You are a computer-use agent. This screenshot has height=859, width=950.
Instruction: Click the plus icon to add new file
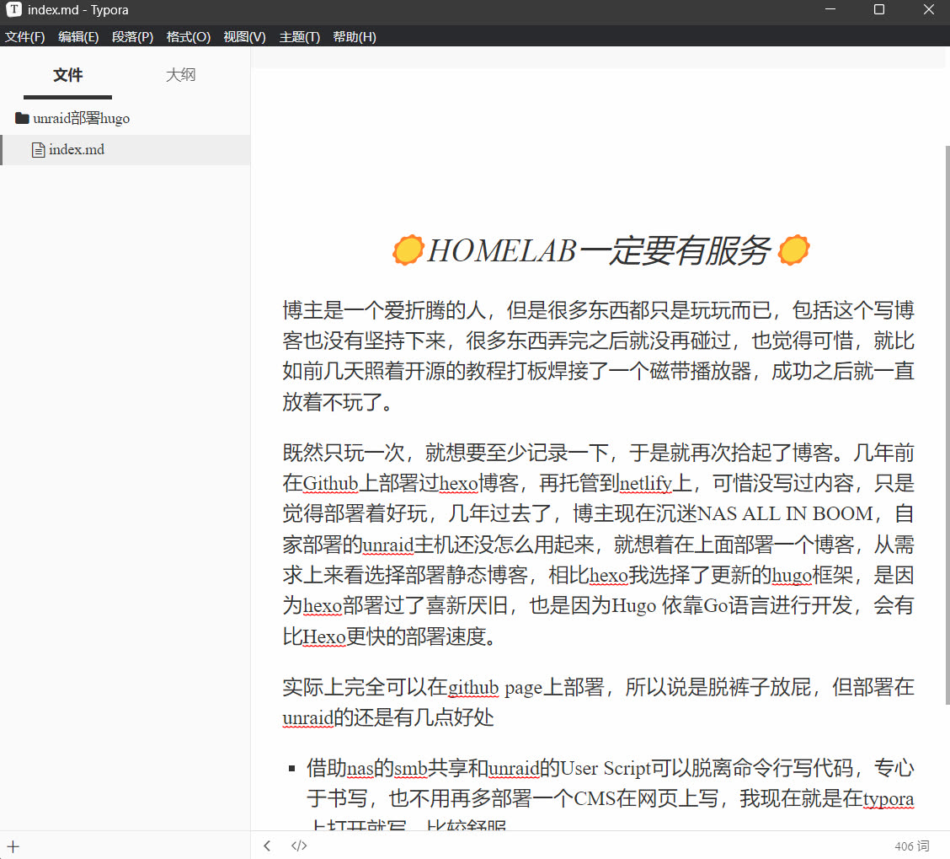tap(13, 846)
